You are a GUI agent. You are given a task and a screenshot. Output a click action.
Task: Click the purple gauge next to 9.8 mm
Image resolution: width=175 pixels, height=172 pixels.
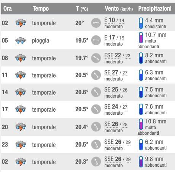click(x=141, y=162)
